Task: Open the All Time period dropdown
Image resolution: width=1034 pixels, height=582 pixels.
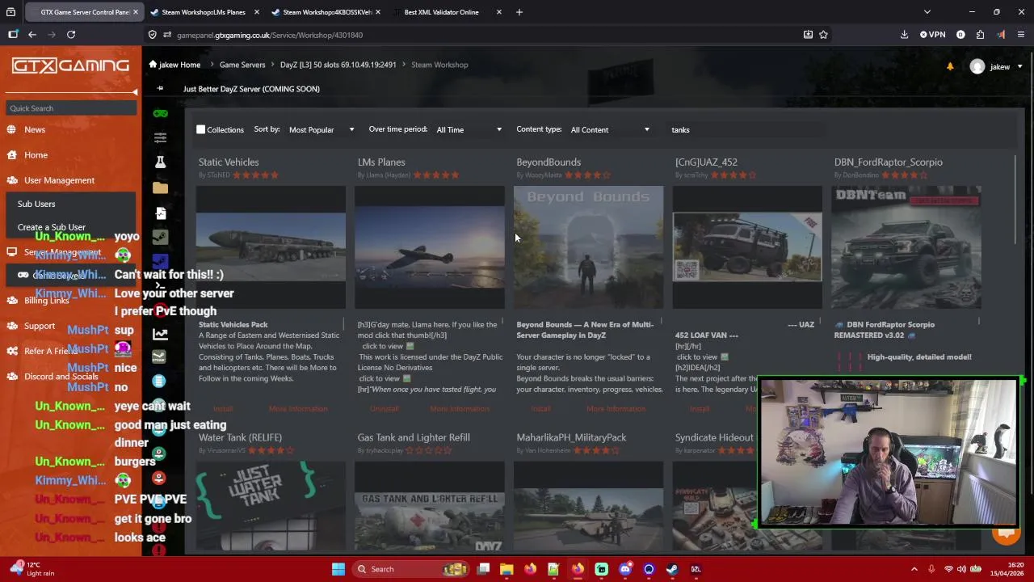Action: 469,129
